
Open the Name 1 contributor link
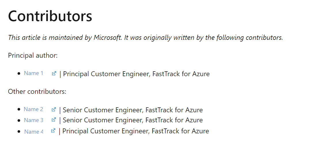[x=34, y=73]
